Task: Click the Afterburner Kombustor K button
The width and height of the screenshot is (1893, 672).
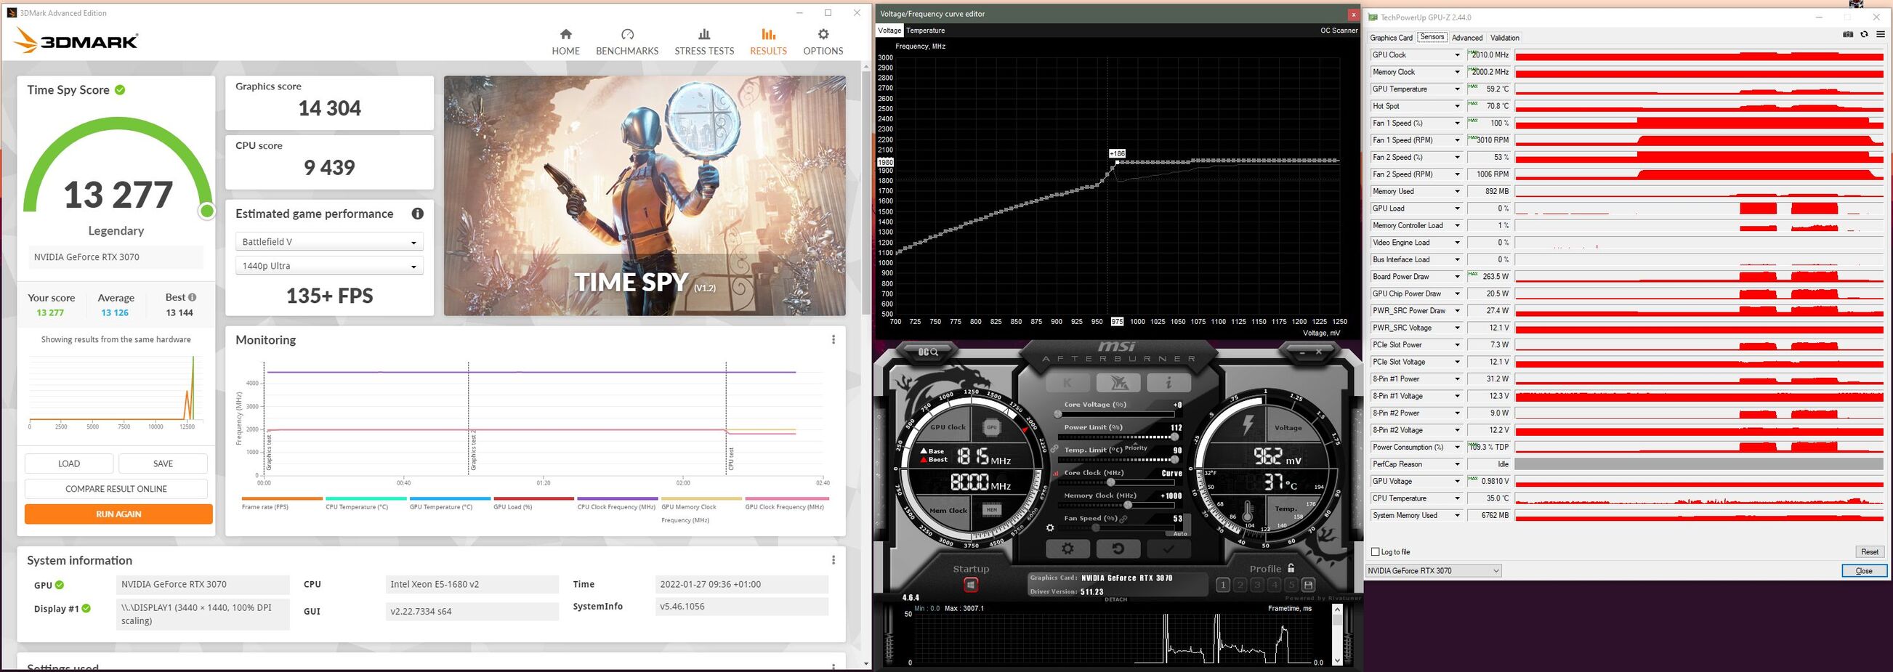Action: tap(1067, 383)
